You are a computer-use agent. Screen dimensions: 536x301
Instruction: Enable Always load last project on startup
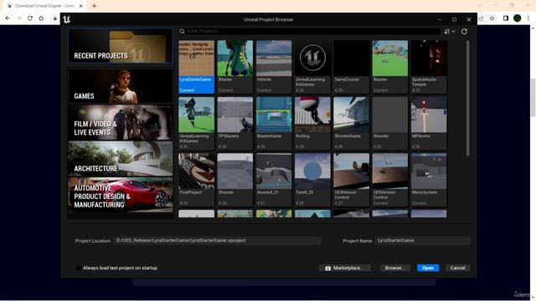click(x=79, y=268)
